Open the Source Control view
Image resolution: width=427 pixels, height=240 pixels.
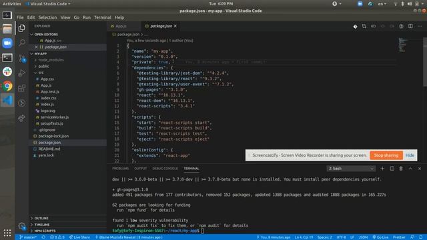pyautogui.click(x=22, y=58)
